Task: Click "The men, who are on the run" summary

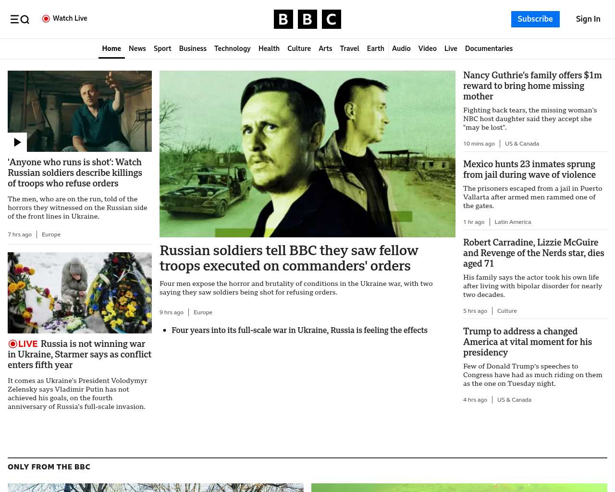Action: pyautogui.click(x=77, y=208)
